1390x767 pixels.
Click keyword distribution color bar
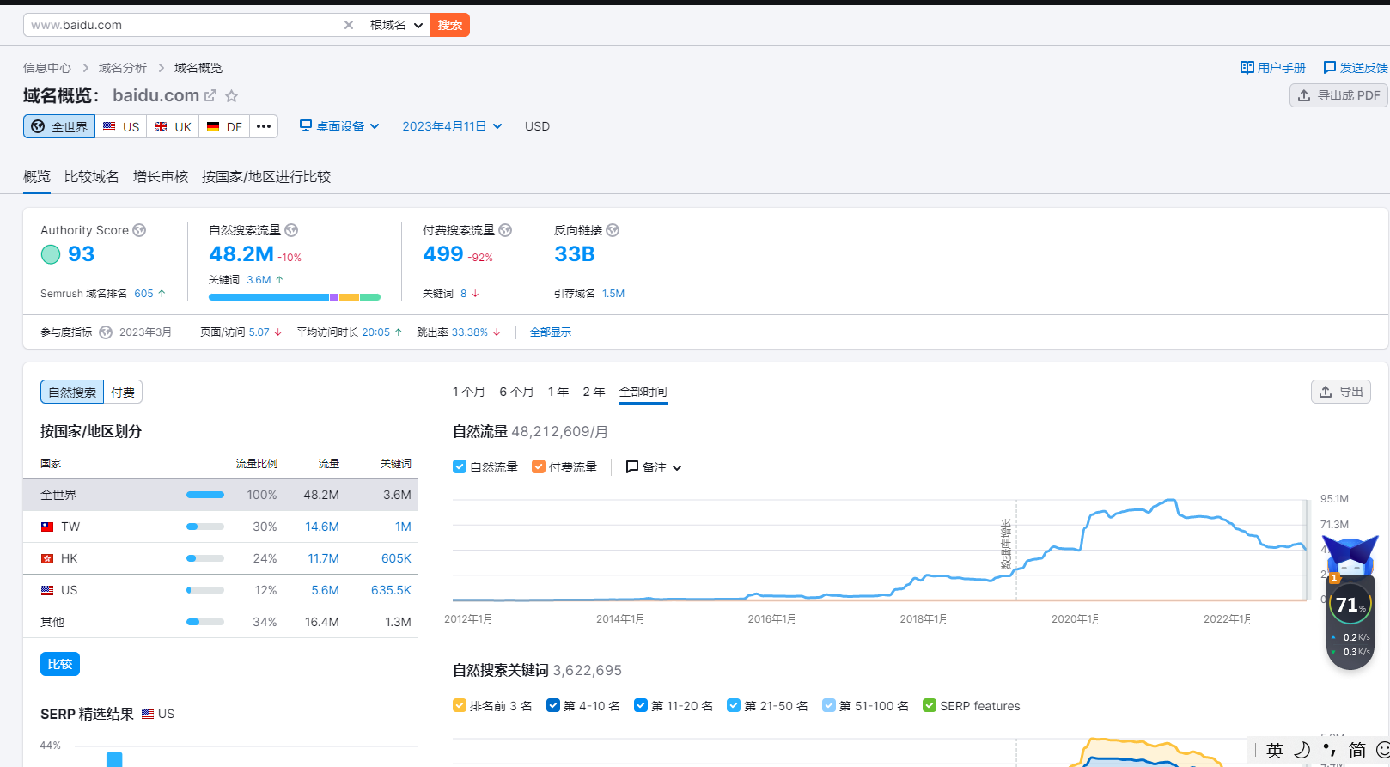pyautogui.click(x=295, y=297)
